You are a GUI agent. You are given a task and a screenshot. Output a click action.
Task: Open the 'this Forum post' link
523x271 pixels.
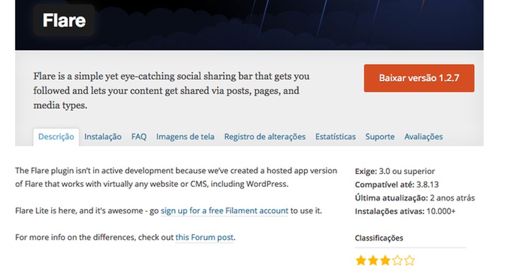pos(205,237)
